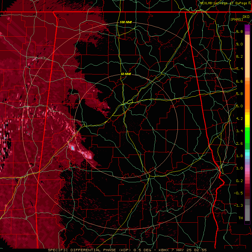Pick the pink band on the color bar
The image size is (252, 252).
click(x=247, y=170)
